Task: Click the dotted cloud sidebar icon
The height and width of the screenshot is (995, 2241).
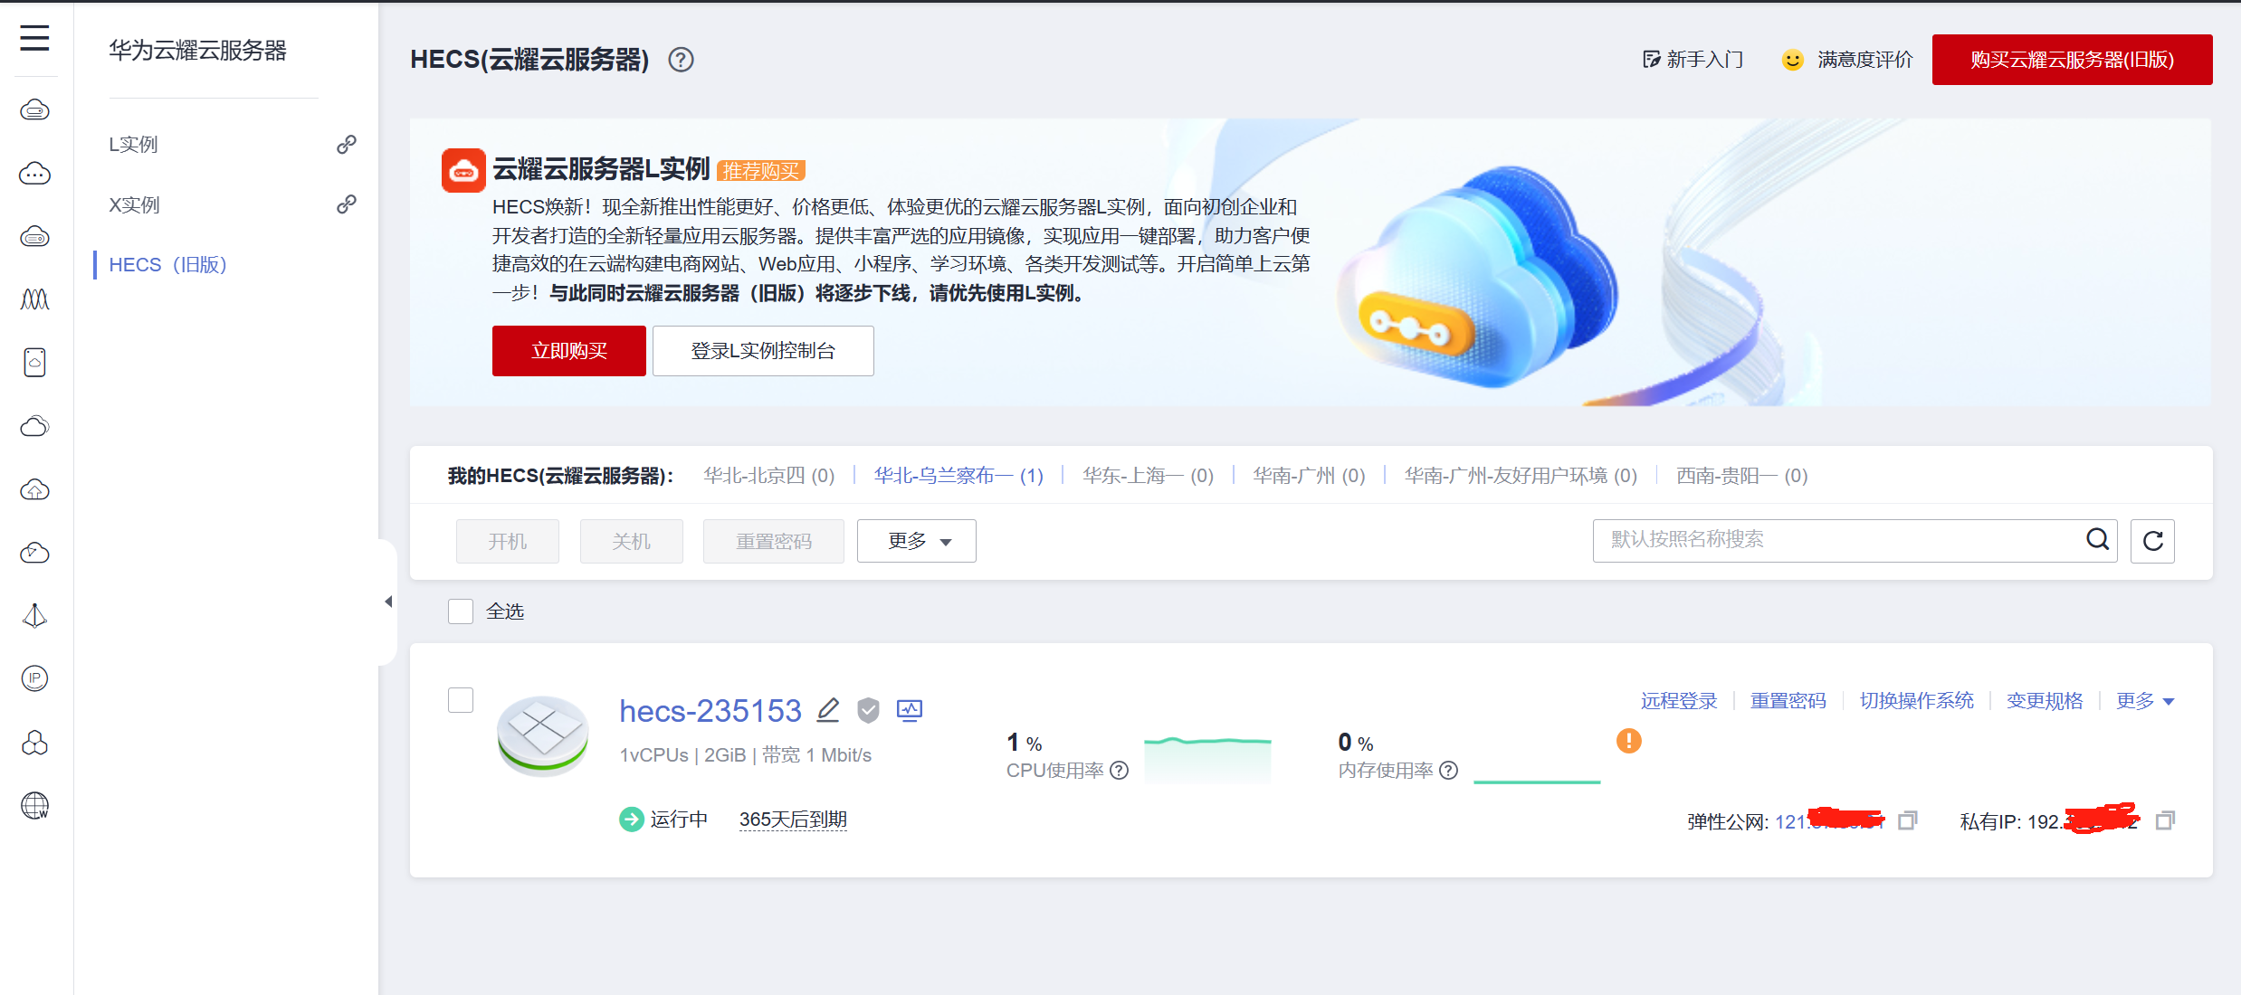Action: coord(34,174)
